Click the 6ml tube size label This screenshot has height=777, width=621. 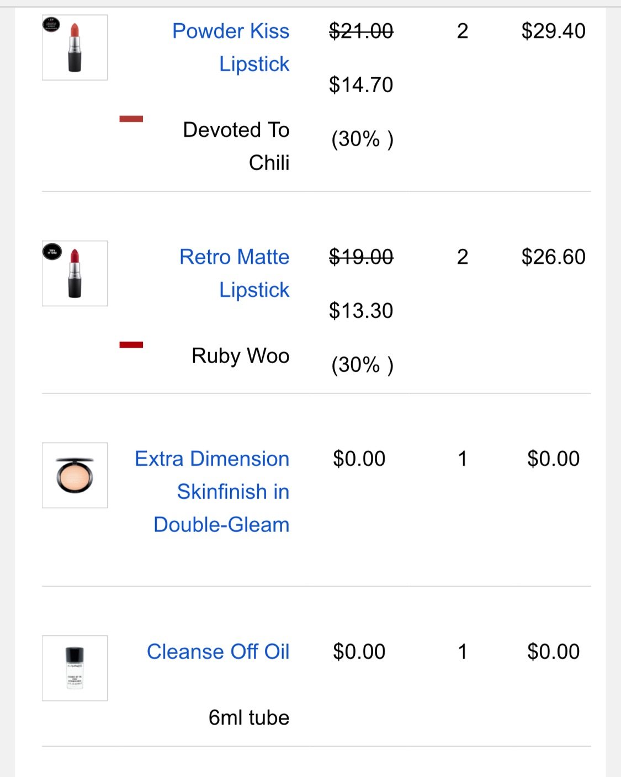point(249,717)
